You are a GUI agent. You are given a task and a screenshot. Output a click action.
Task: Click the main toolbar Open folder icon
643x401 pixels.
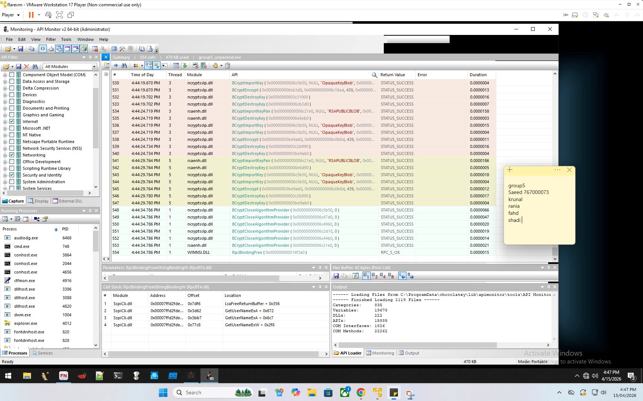point(8,49)
